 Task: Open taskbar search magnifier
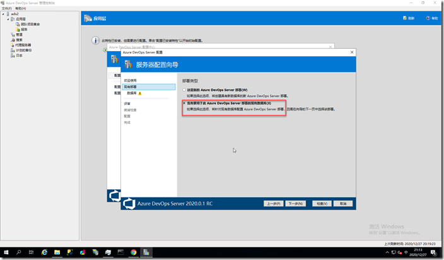click(x=19, y=252)
